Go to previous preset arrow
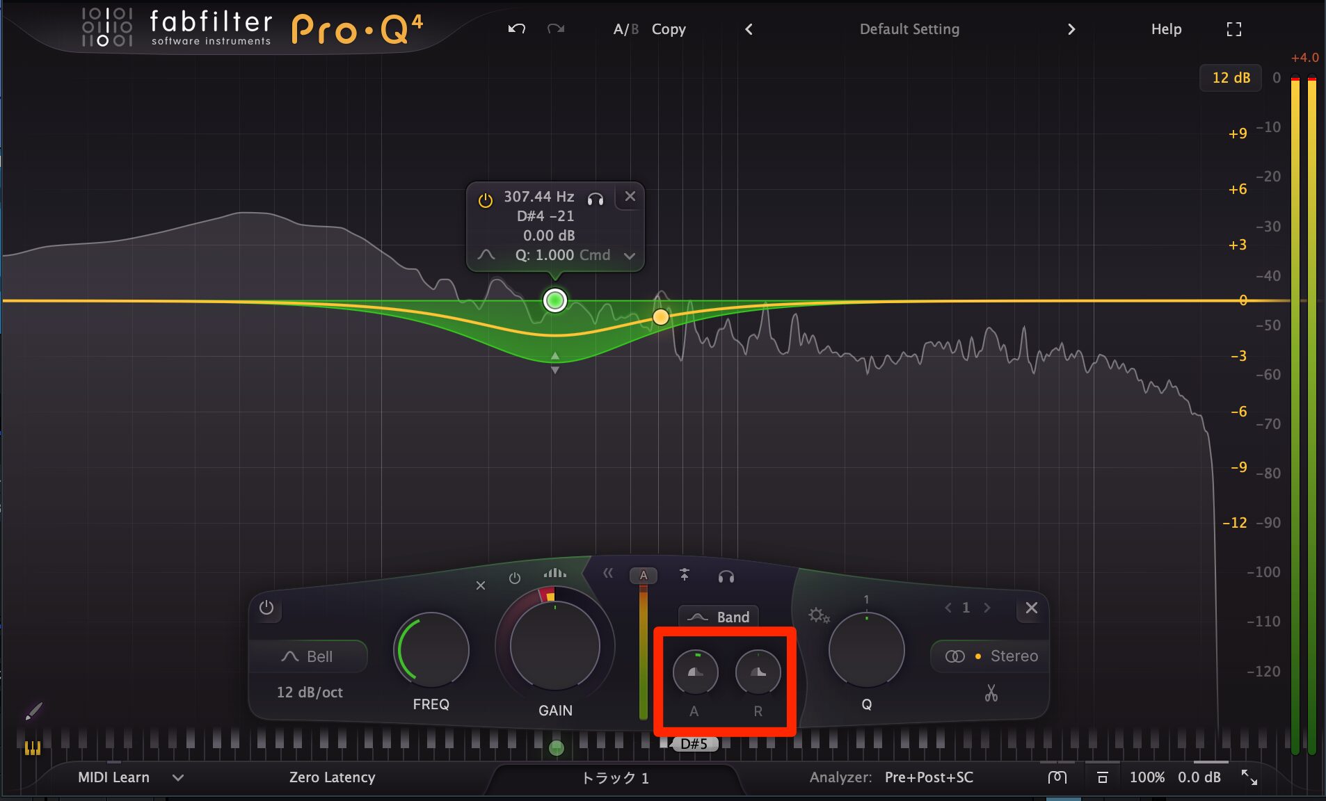1326x801 pixels. (749, 29)
